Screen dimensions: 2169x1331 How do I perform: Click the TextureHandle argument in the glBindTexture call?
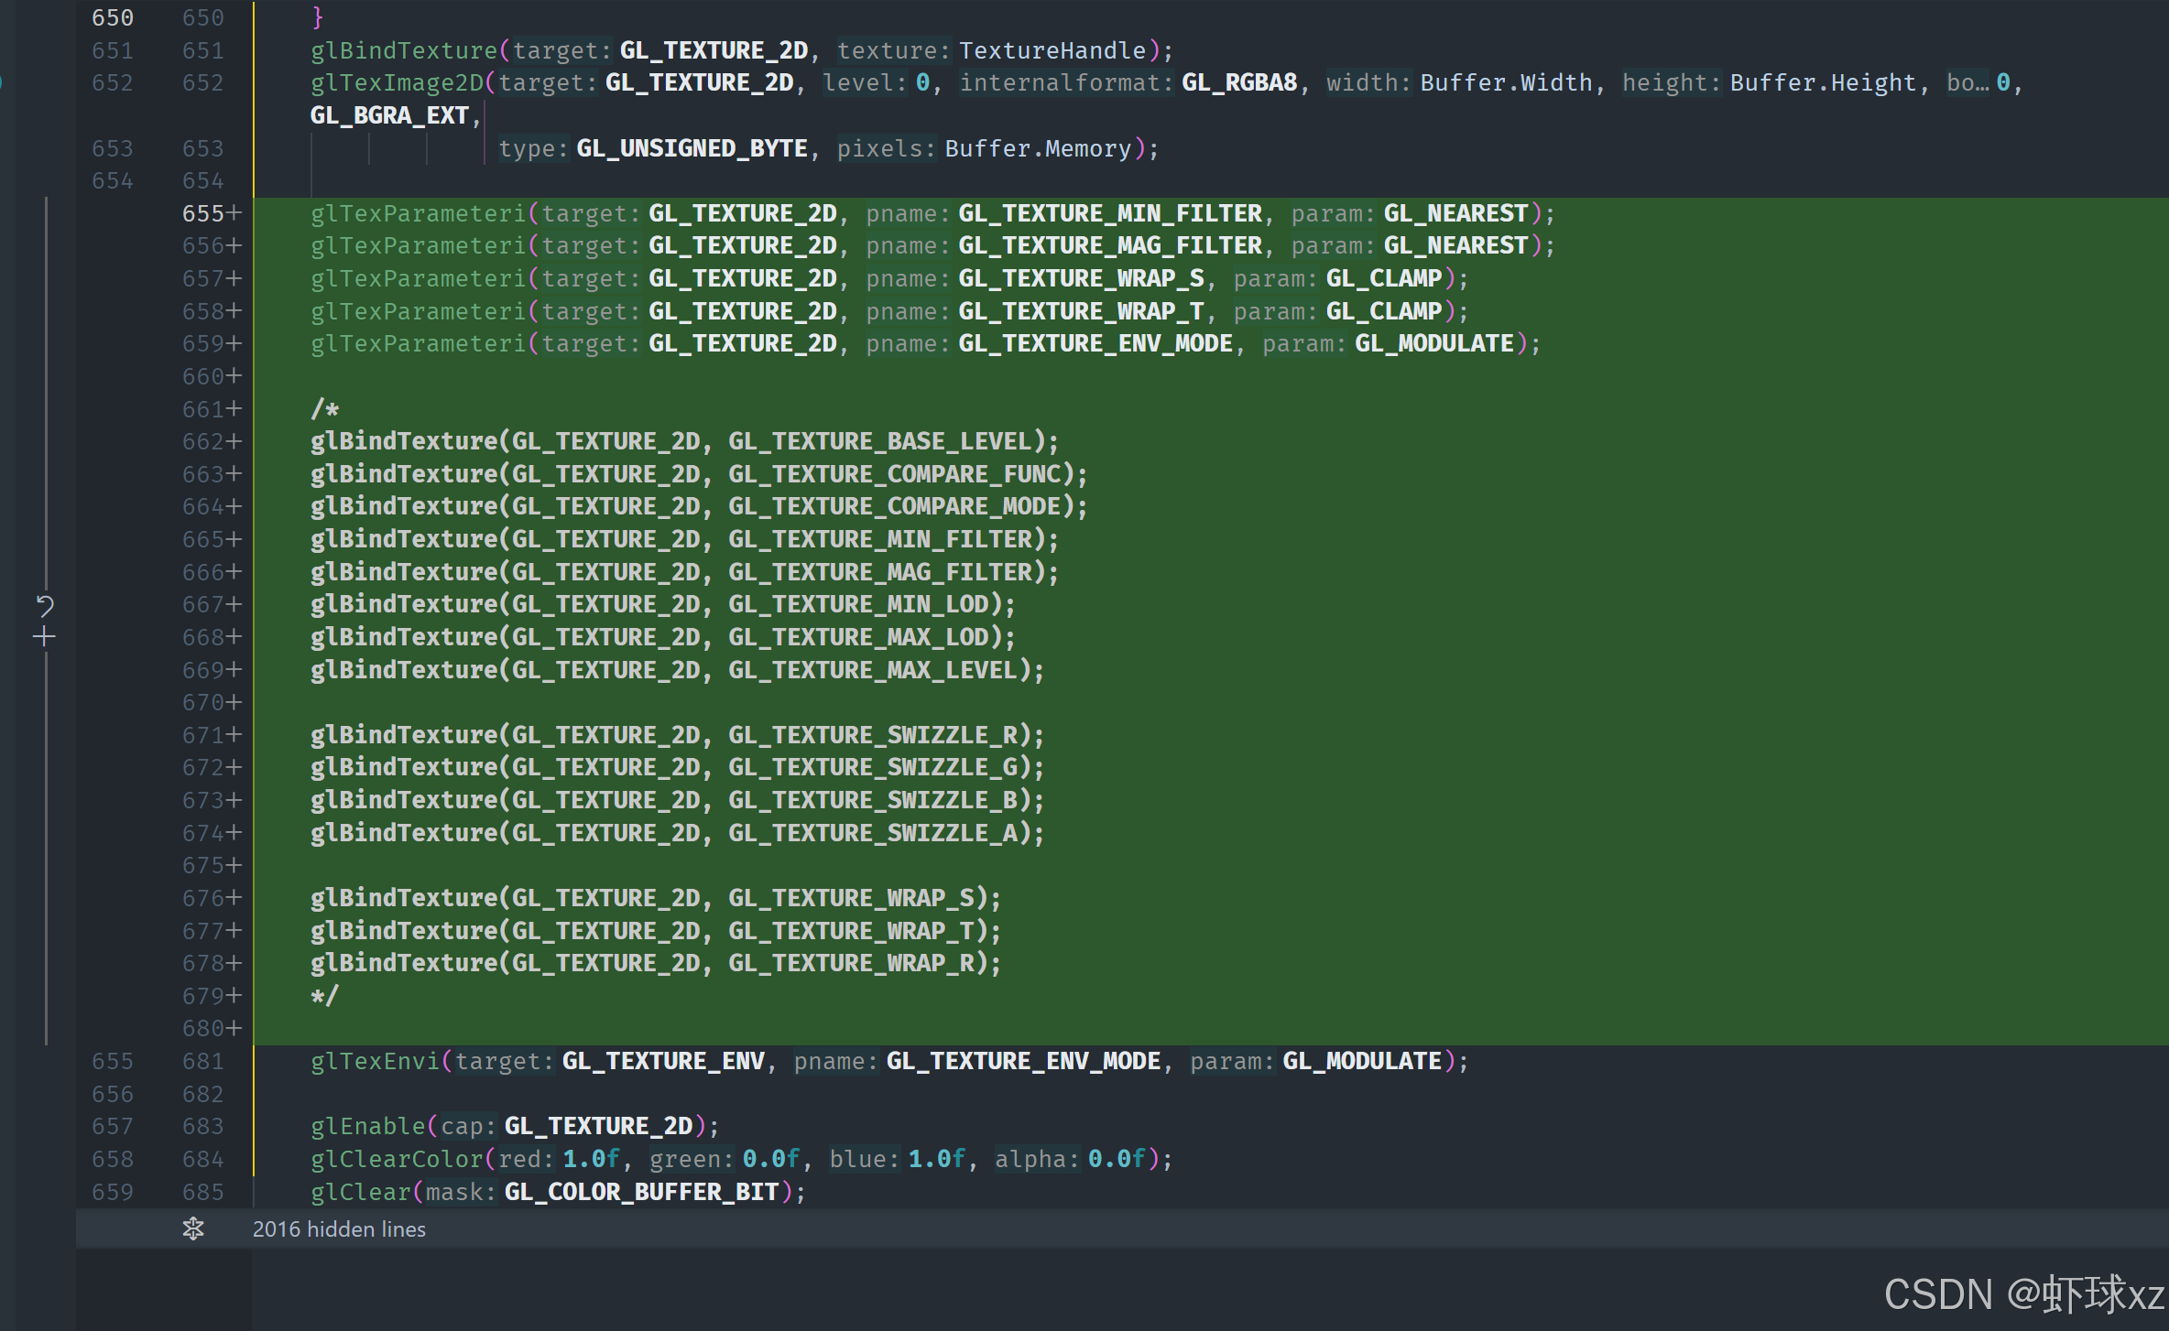pos(1052,50)
